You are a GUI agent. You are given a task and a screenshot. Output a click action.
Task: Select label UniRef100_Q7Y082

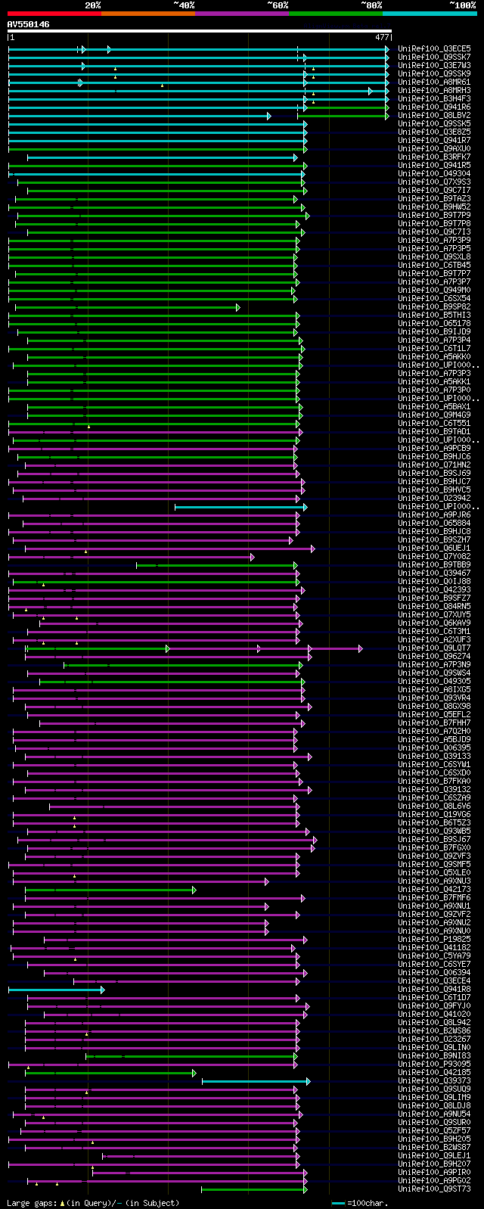pos(434,556)
